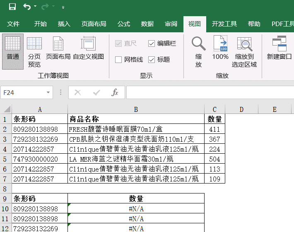294x232 pixels.
Task: Select column E header
Action: pos(275,109)
